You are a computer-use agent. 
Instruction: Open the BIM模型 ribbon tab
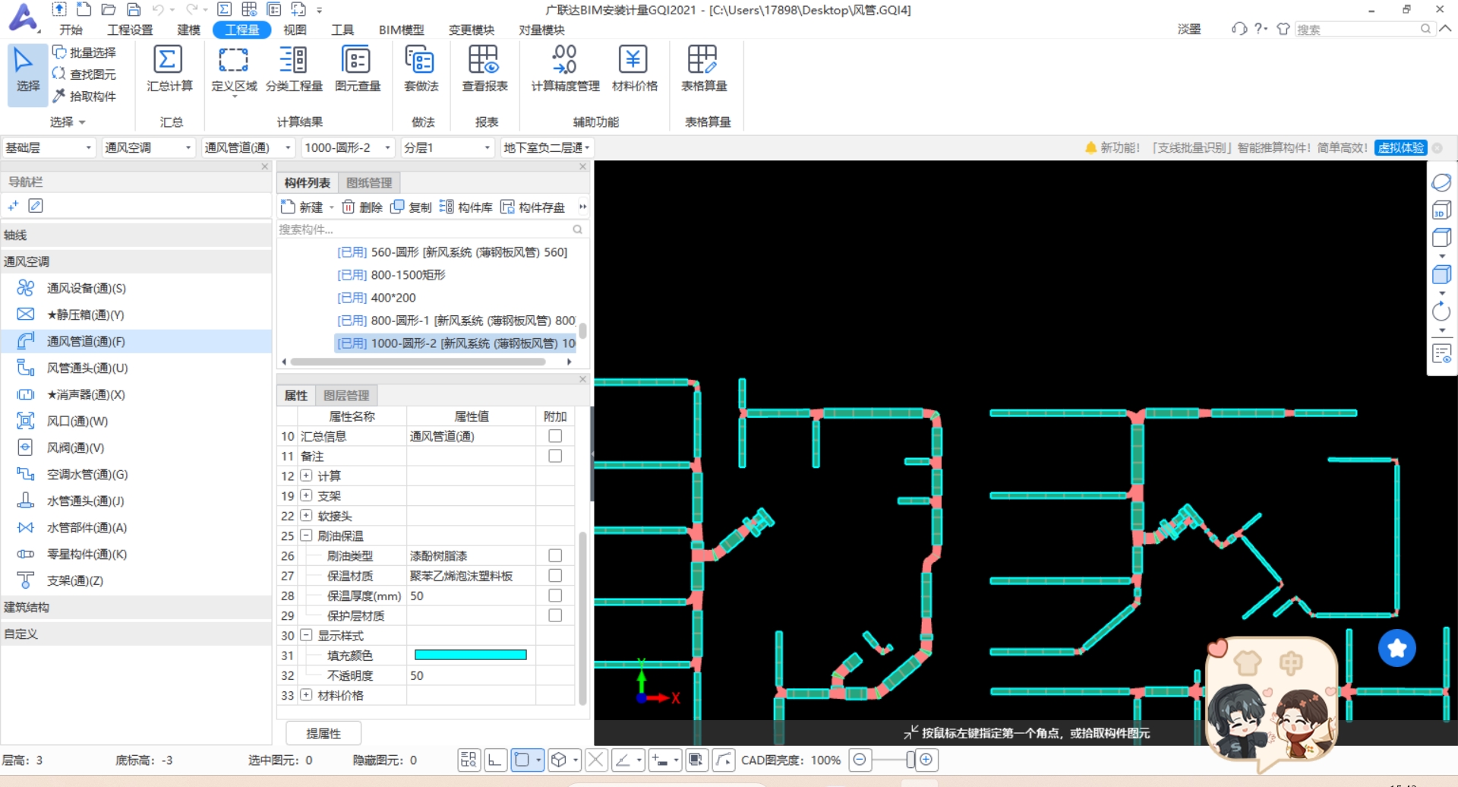[x=401, y=30]
